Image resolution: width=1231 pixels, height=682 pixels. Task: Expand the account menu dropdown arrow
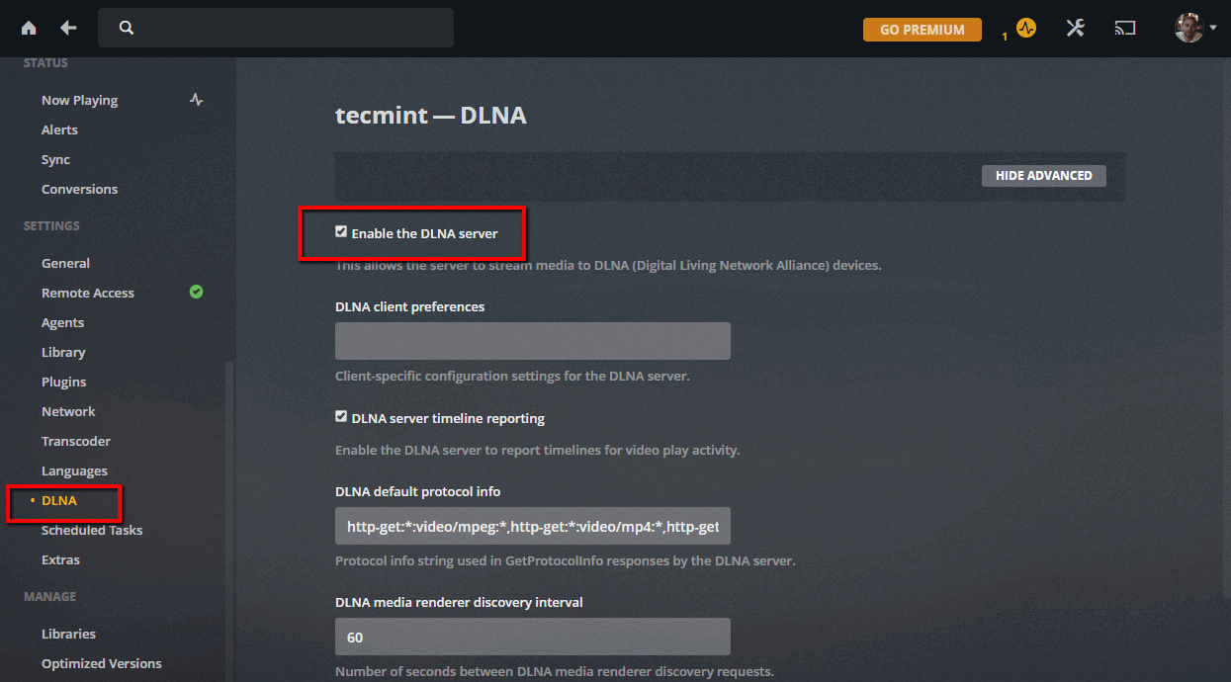[1213, 29]
